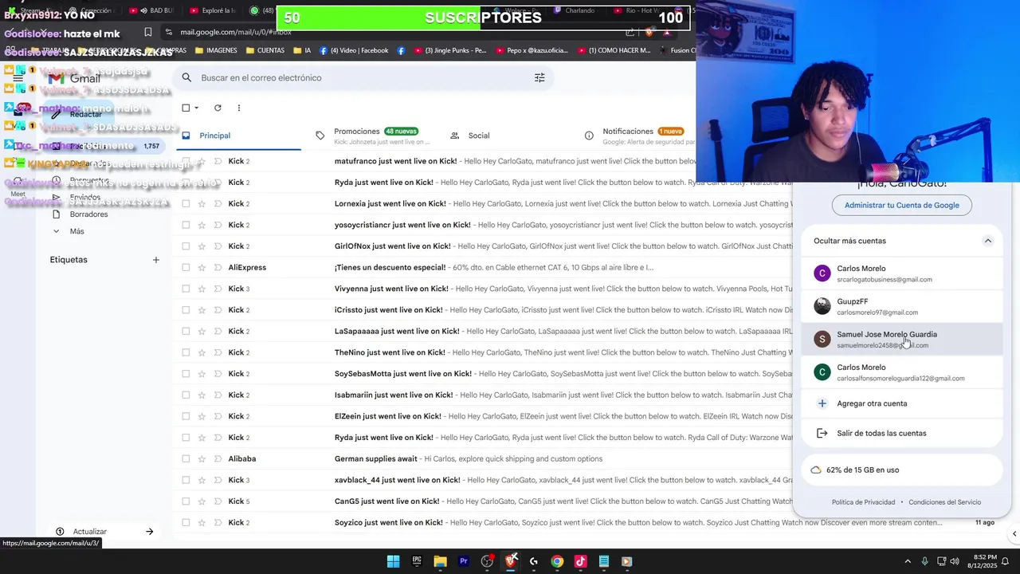This screenshot has height=574, width=1020.
Task: Open the IA bookmarks folder
Action: 302,50
